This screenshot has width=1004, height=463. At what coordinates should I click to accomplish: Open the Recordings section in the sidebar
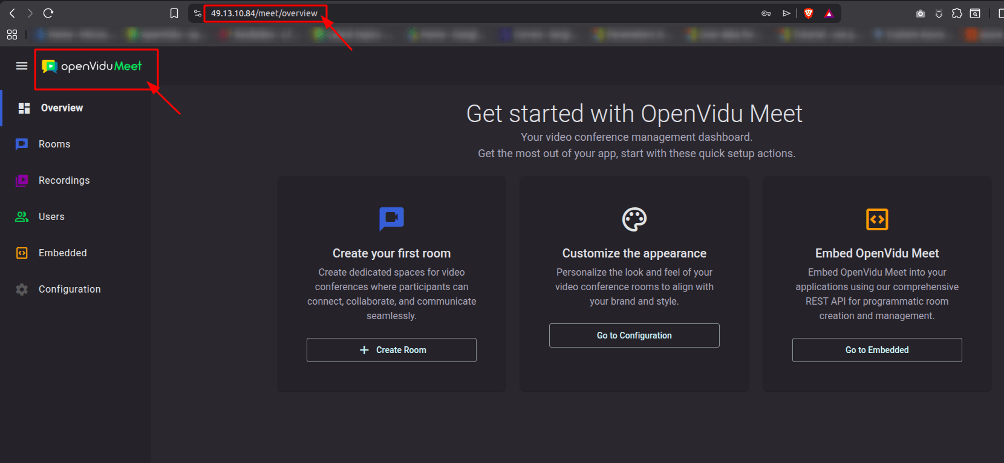click(76, 180)
